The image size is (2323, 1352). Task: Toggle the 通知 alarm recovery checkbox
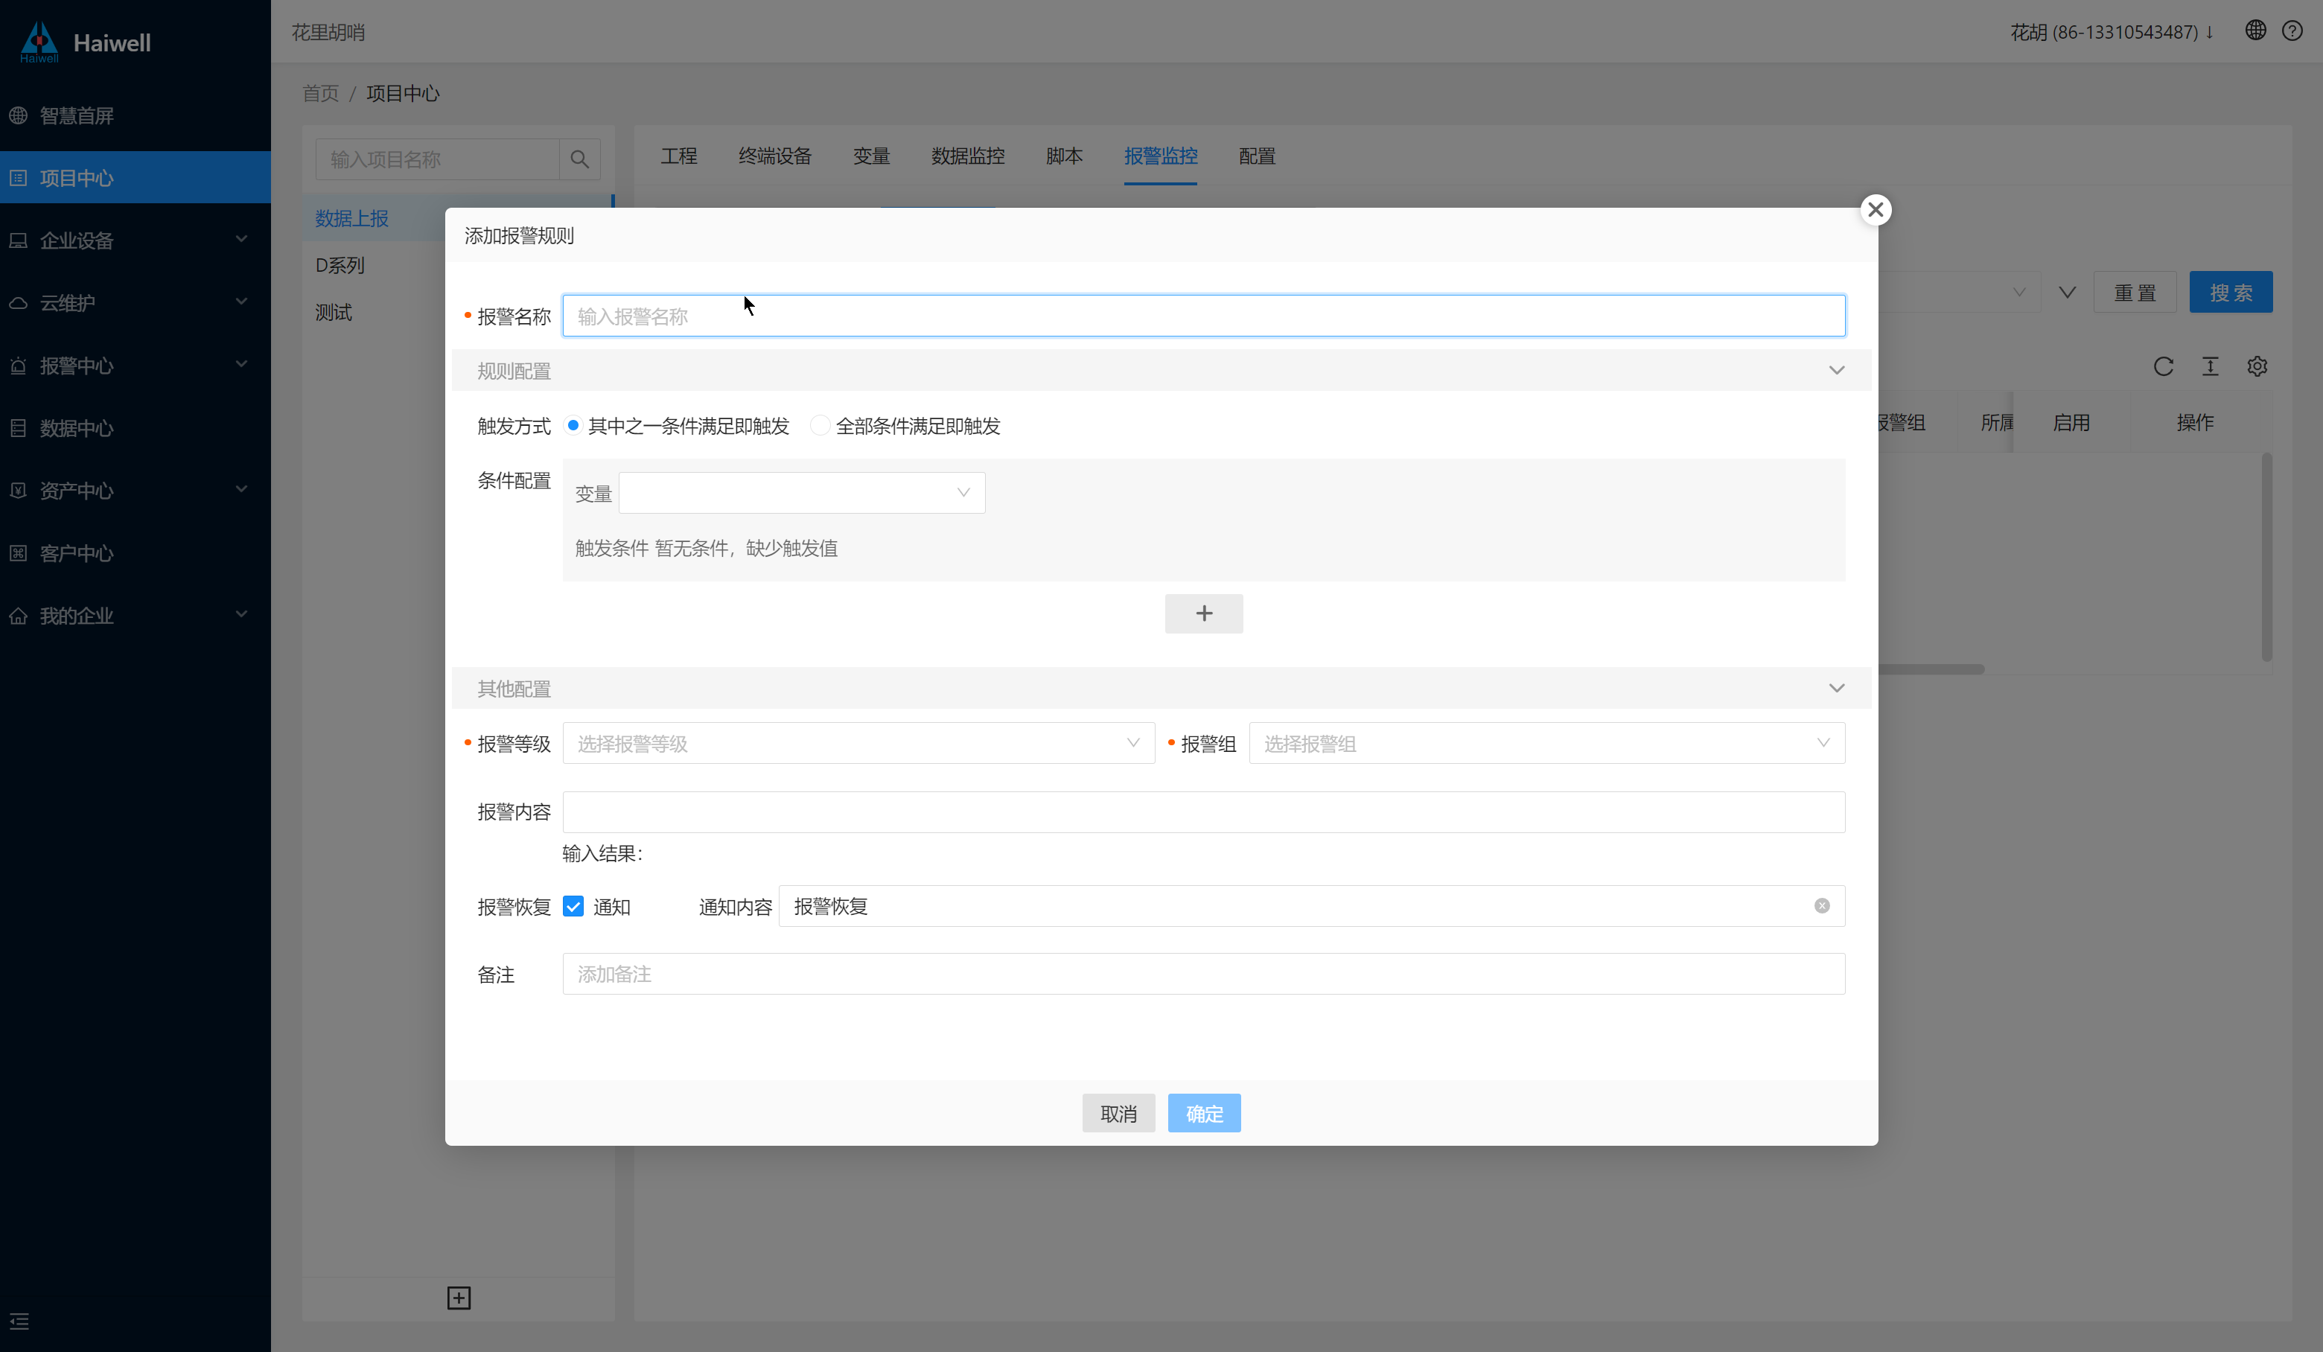pos(573,907)
